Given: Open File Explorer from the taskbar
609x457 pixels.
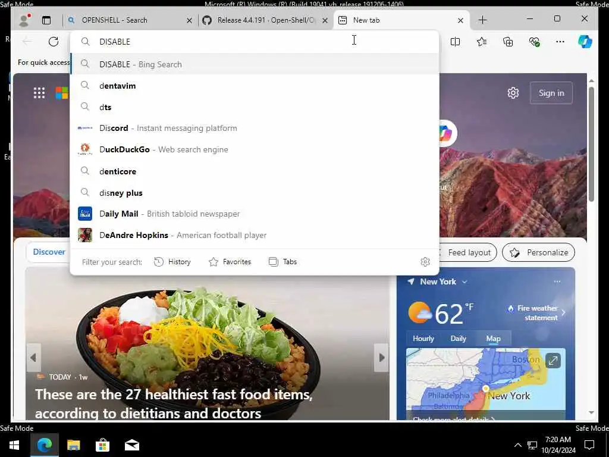Looking at the screenshot, I should pos(73,445).
